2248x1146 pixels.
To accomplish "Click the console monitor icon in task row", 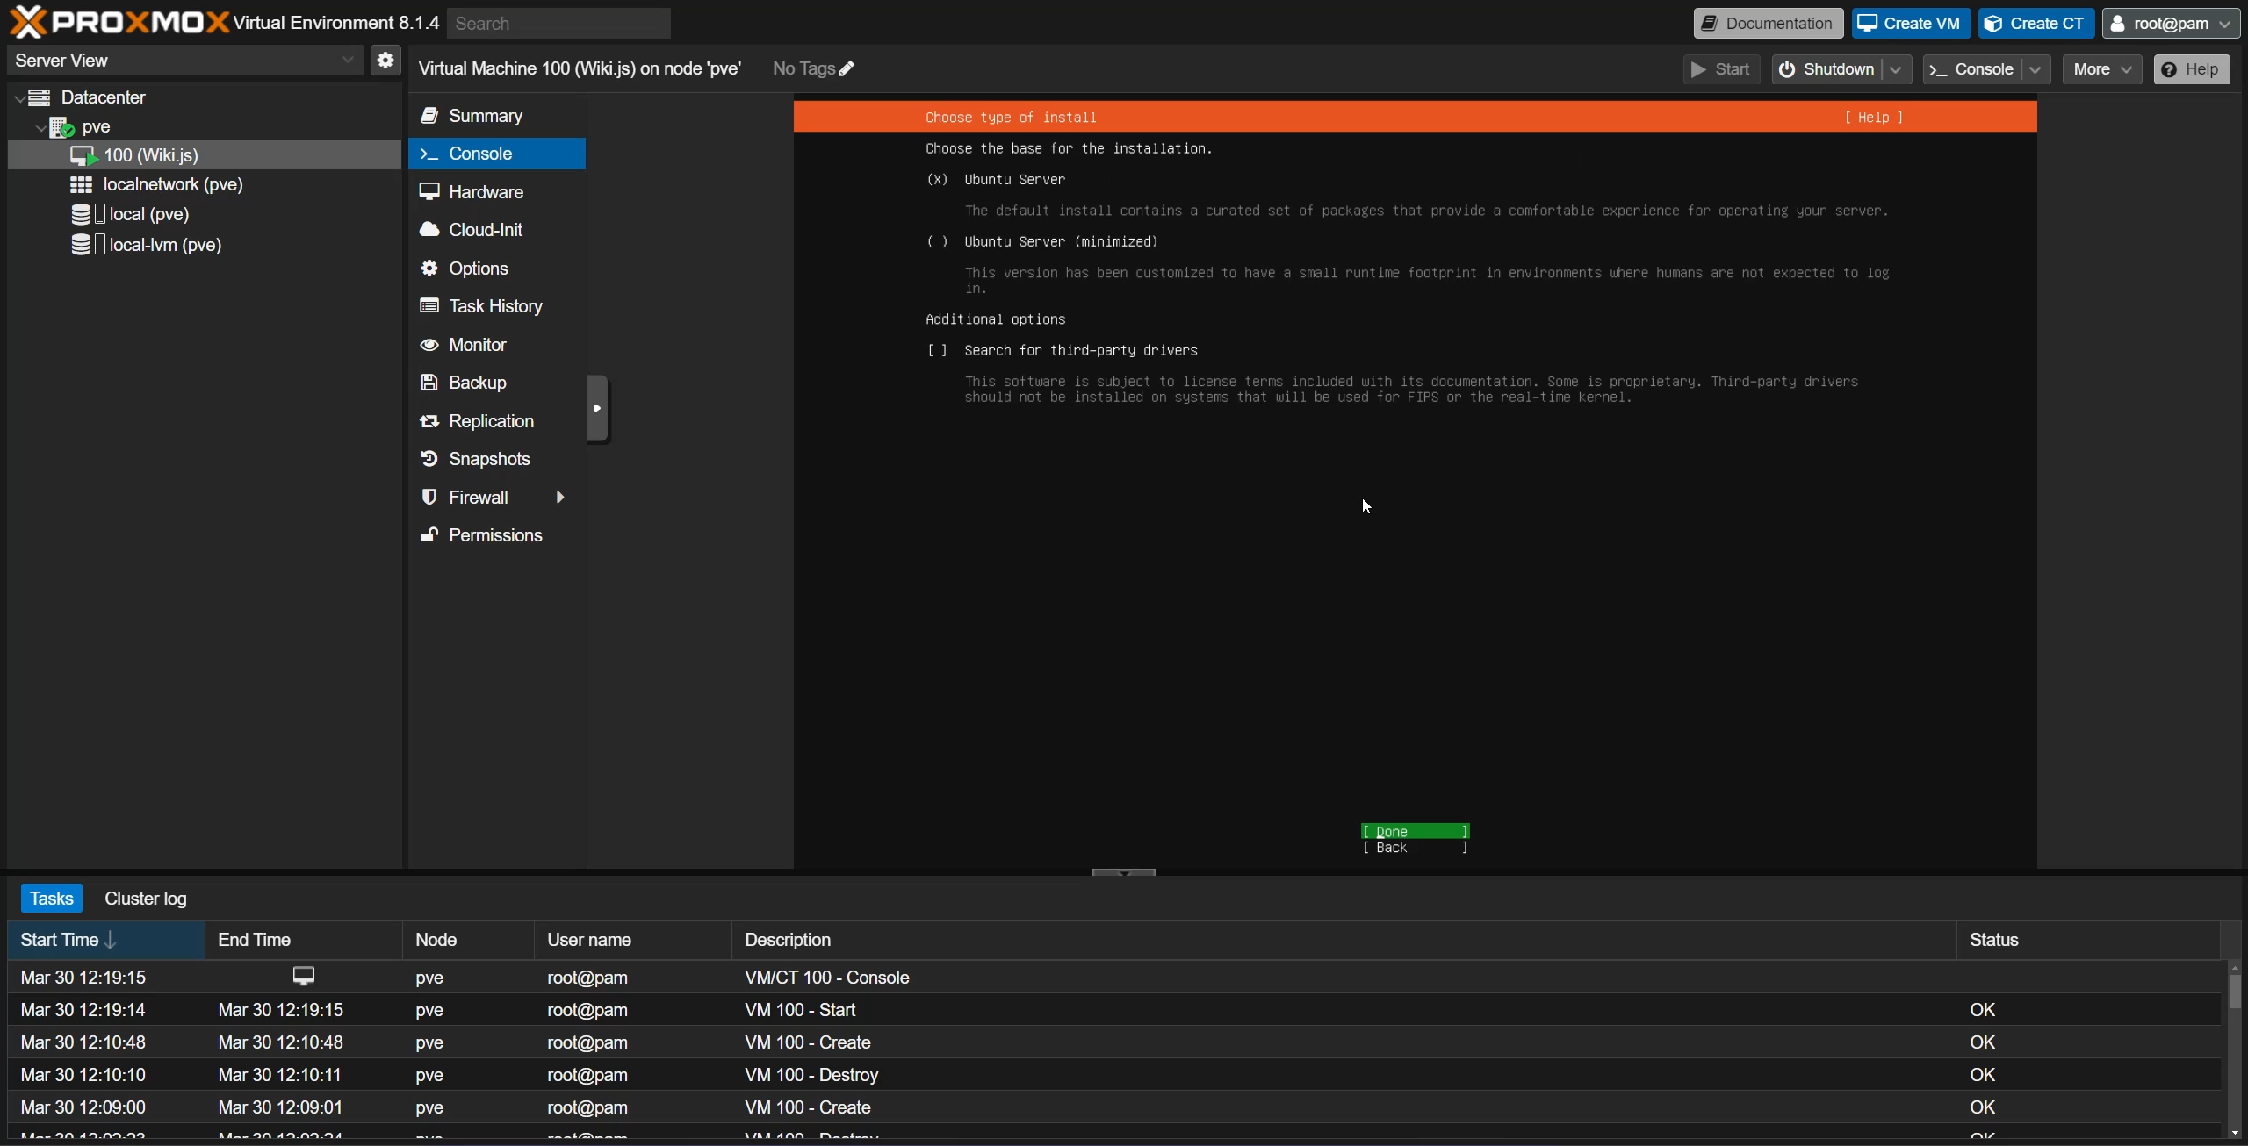I will (303, 976).
